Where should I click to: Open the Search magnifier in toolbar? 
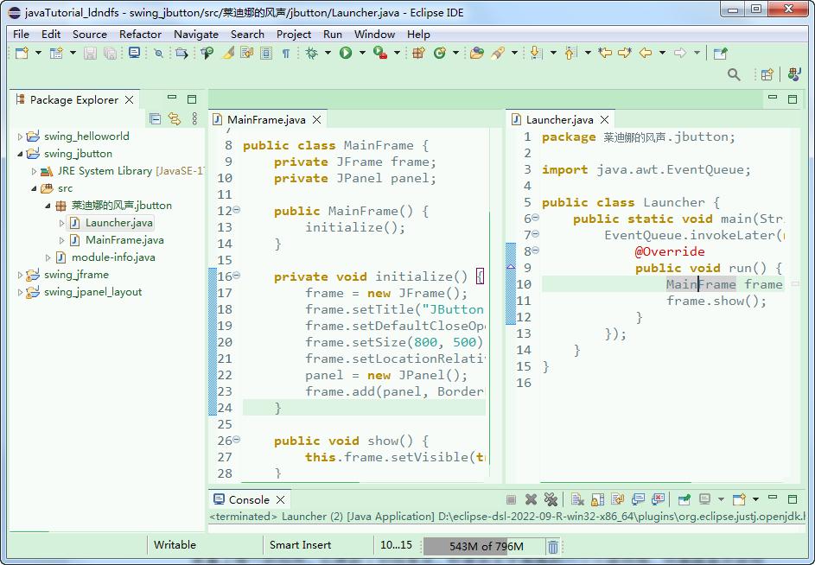pyautogui.click(x=734, y=75)
